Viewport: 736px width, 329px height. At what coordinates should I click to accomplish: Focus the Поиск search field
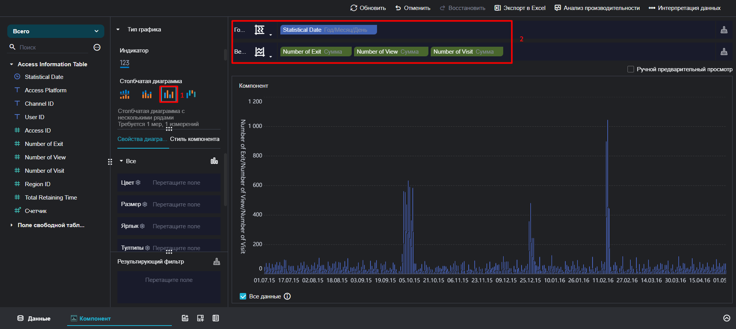54,47
